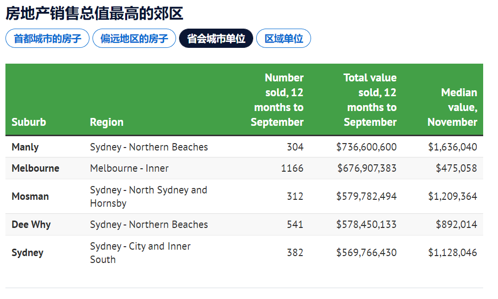Click the Melbourne - Inner region cell
The height and width of the screenshot is (299, 498).
point(129,168)
